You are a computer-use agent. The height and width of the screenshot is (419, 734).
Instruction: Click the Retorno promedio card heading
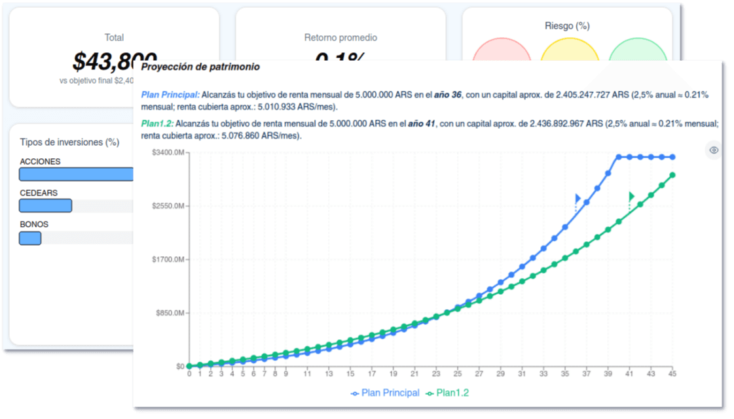pyautogui.click(x=340, y=38)
